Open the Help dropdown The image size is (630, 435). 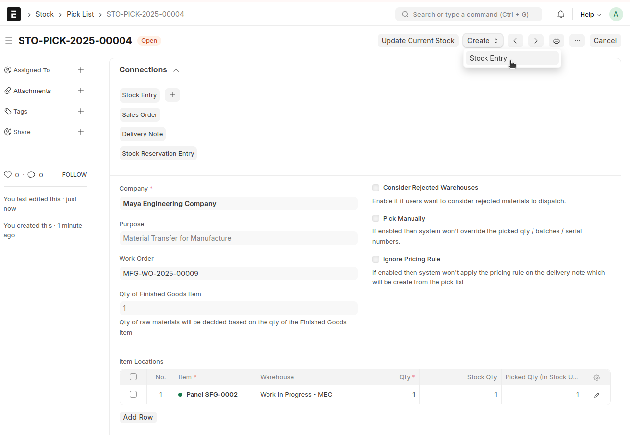[590, 14]
